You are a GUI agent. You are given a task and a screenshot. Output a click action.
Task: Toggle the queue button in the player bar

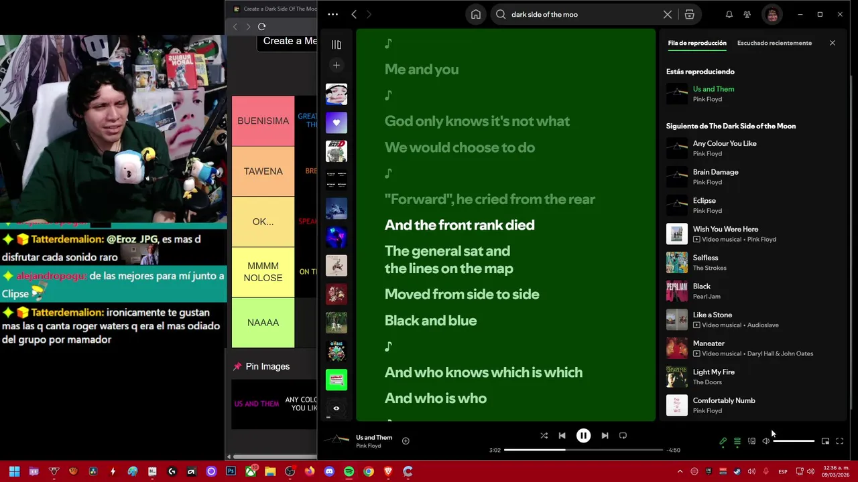(x=737, y=441)
